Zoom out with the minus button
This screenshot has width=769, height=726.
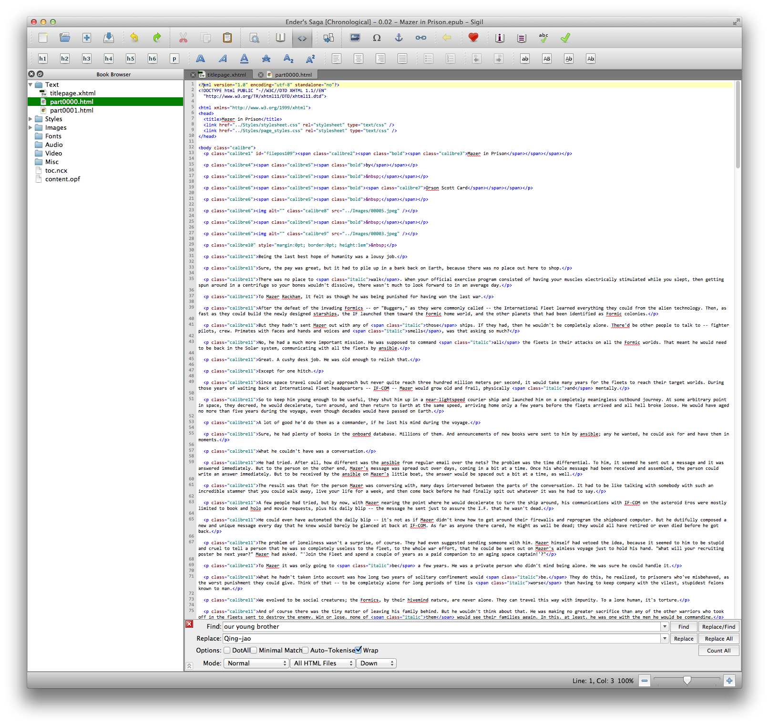click(x=645, y=681)
